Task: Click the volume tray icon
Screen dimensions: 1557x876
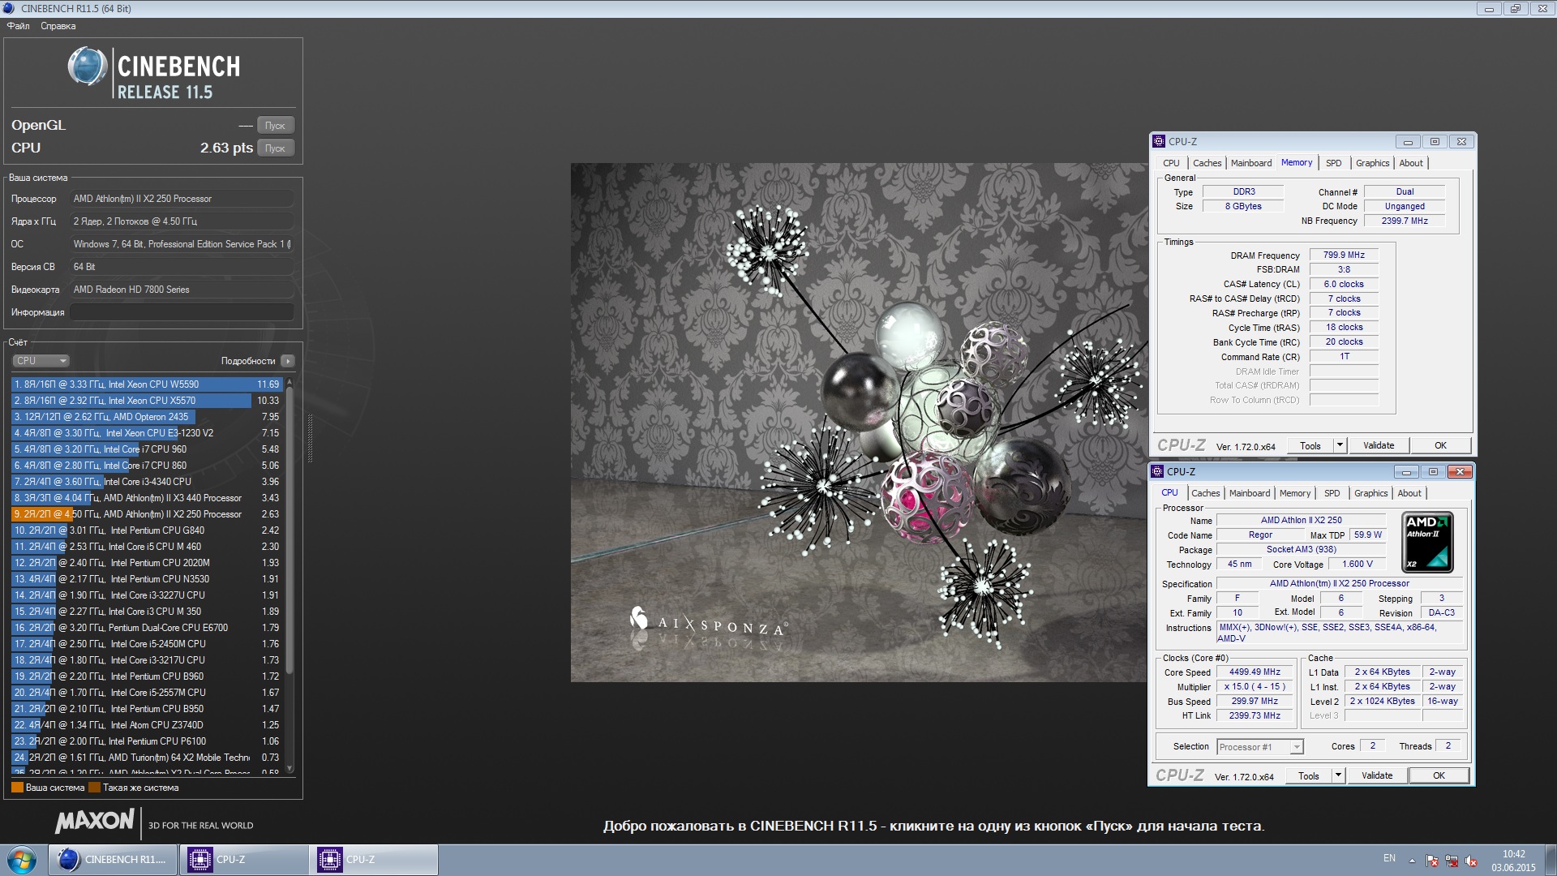Action: point(1471,861)
